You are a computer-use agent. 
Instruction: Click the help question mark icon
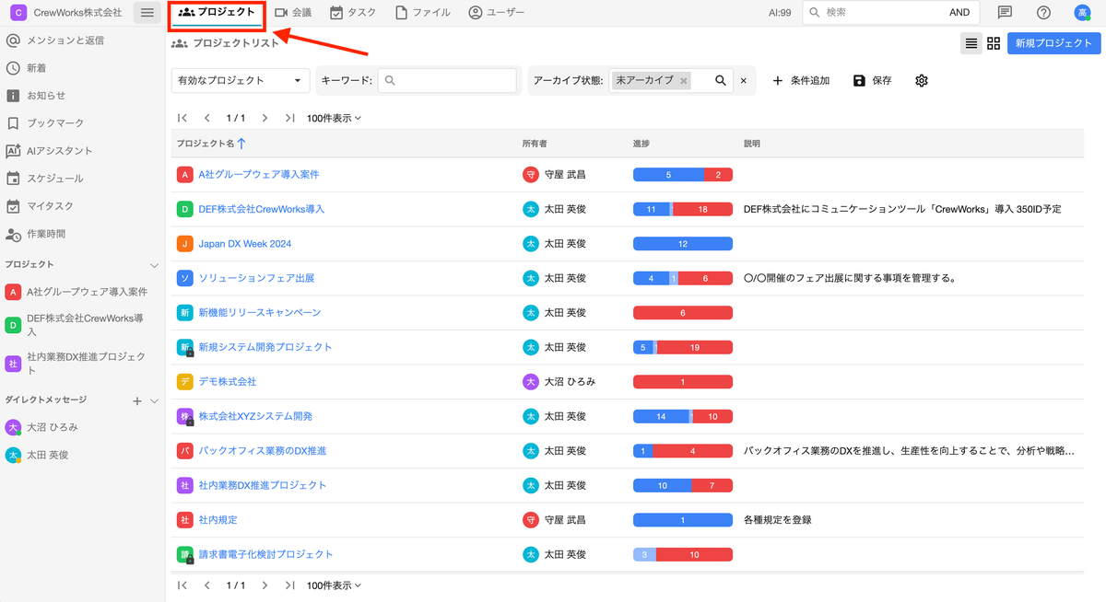coord(1043,13)
